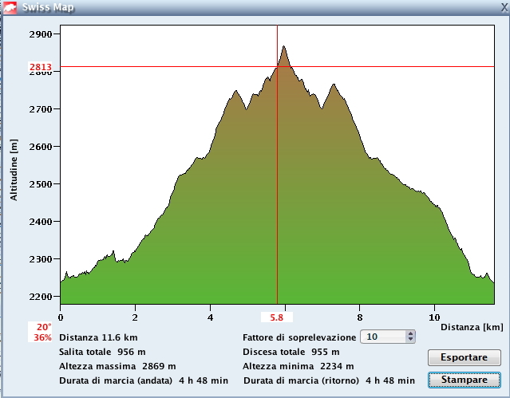
Task: Click the red 20° slope angle readout
Action: [43, 327]
